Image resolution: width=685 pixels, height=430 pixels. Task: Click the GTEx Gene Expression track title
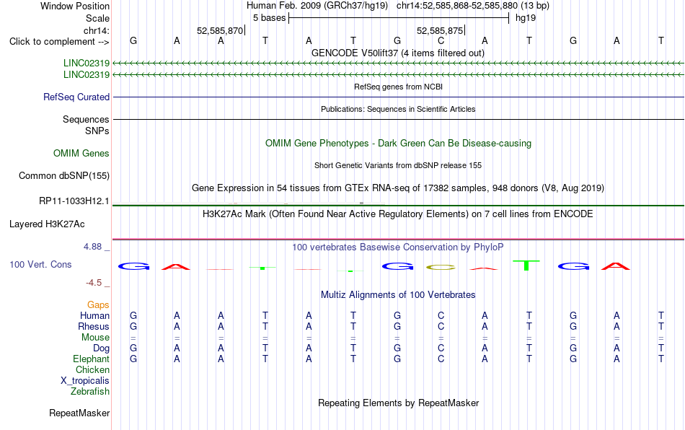[x=398, y=188]
